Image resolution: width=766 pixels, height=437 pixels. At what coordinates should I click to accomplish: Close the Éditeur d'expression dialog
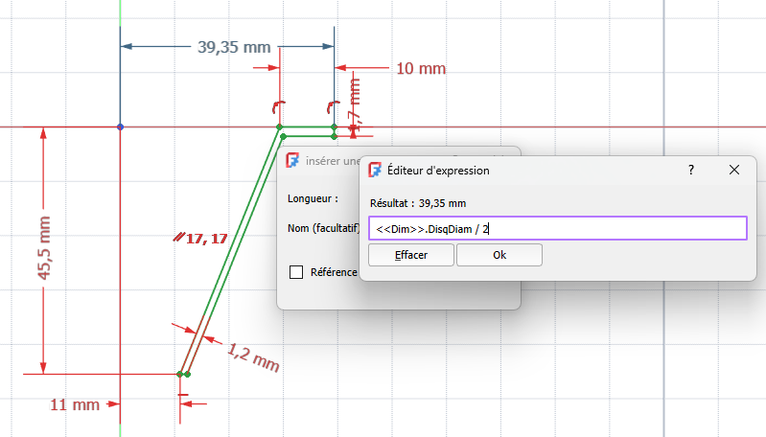click(734, 170)
